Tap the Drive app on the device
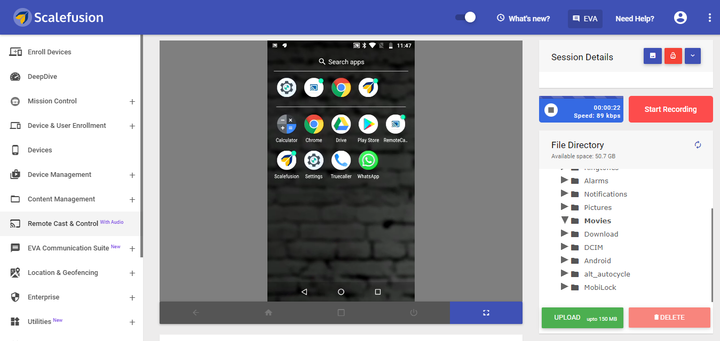This screenshot has width=720, height=341. (x=341, y=128)
